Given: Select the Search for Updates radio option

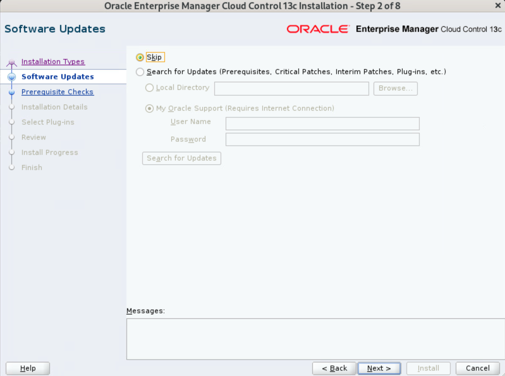Looking at the screenshot, I should [140, 72].
